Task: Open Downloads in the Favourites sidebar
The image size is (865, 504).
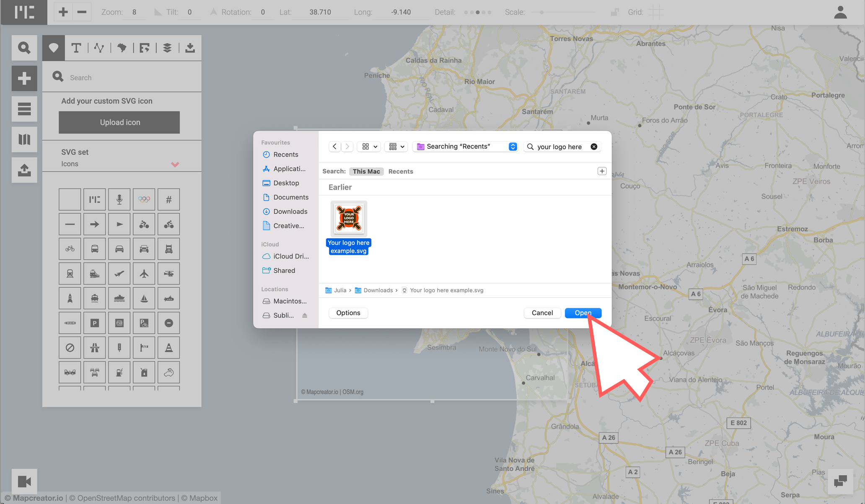Action: tap(290, 212)
